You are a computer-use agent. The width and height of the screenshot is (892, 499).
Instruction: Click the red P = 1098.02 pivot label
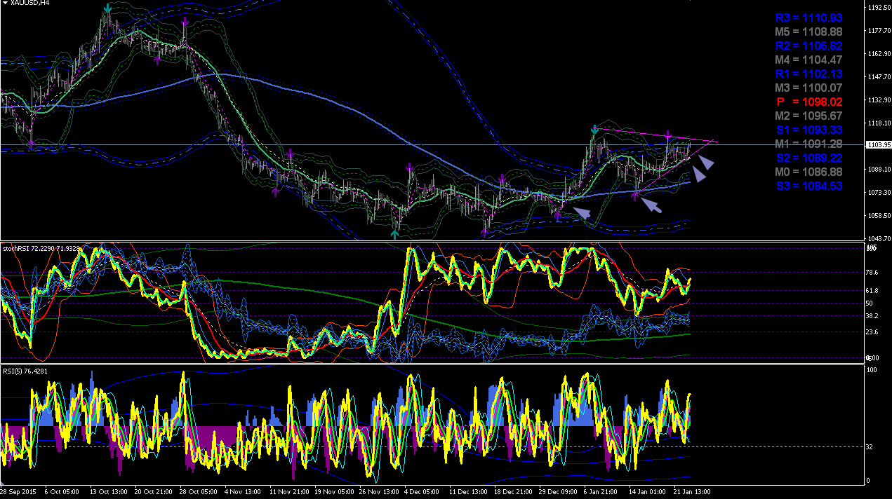(x=808, y=102)
